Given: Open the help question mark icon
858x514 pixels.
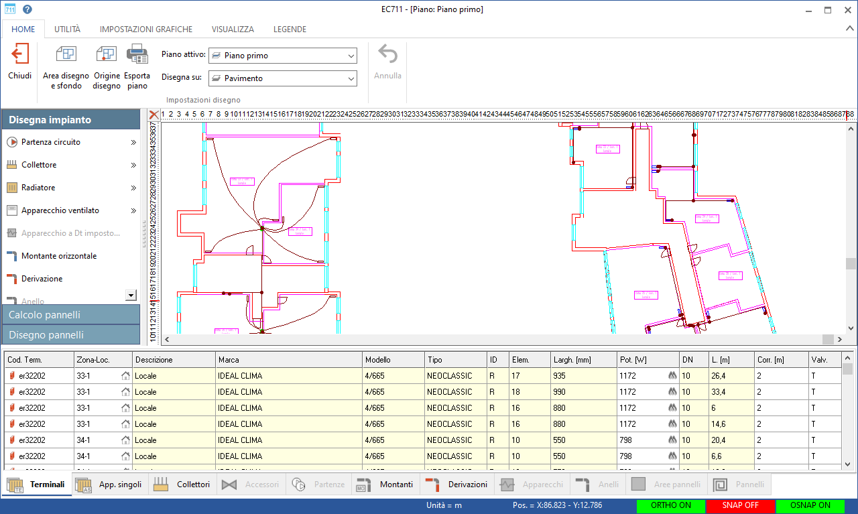Looking at the screenshot, I should tap(27, 9).
